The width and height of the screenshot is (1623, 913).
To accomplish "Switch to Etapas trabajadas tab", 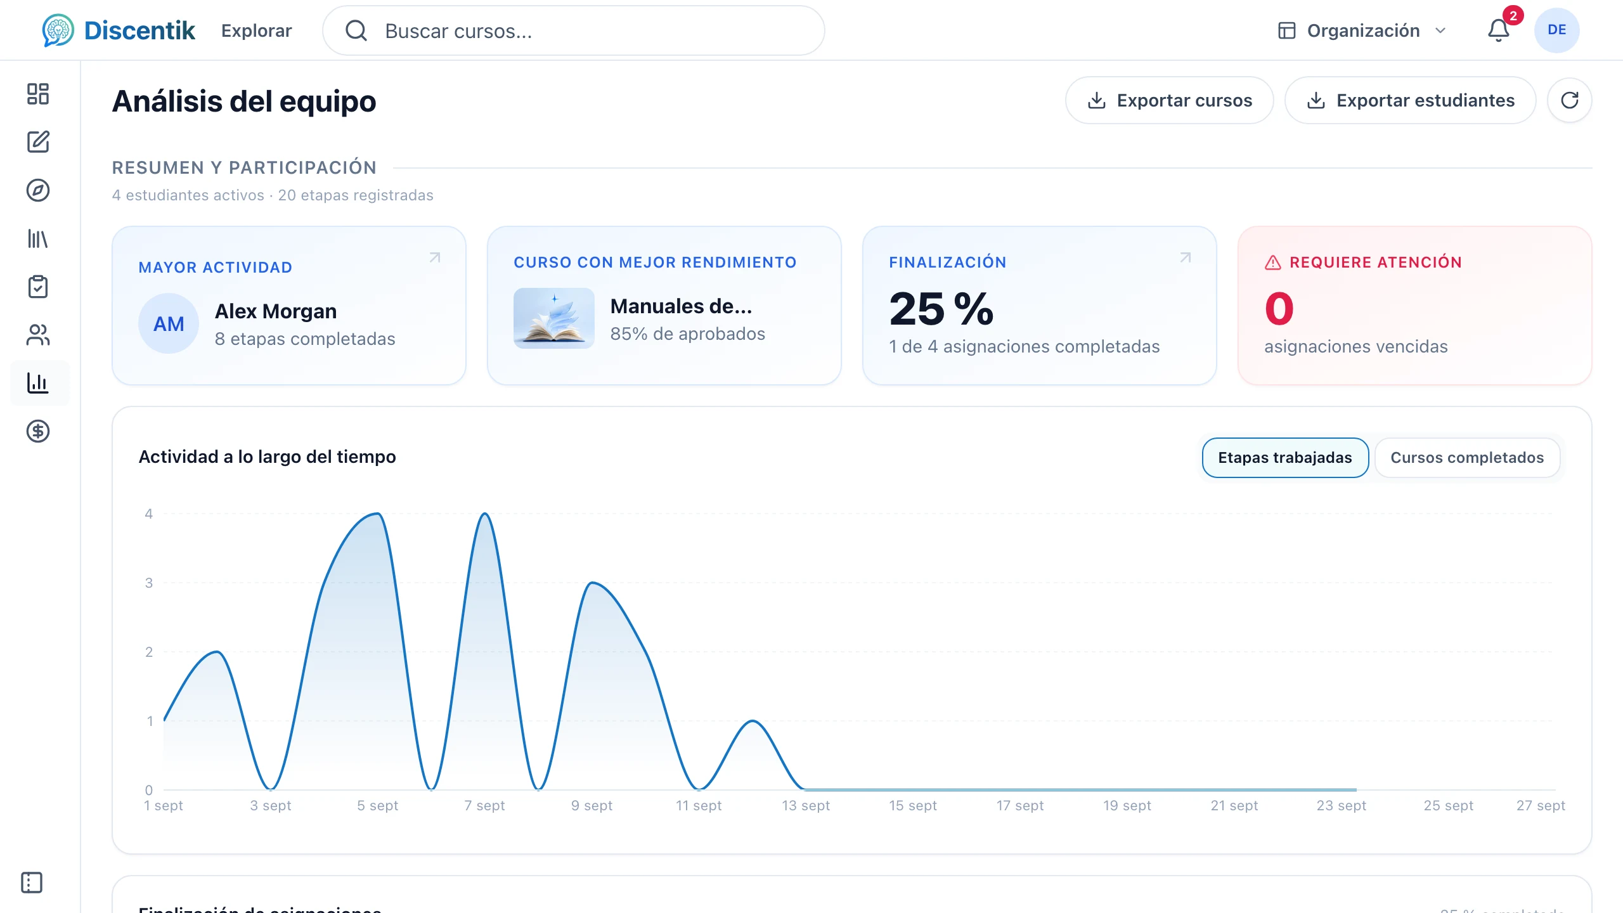I will tap(1285, 458).
